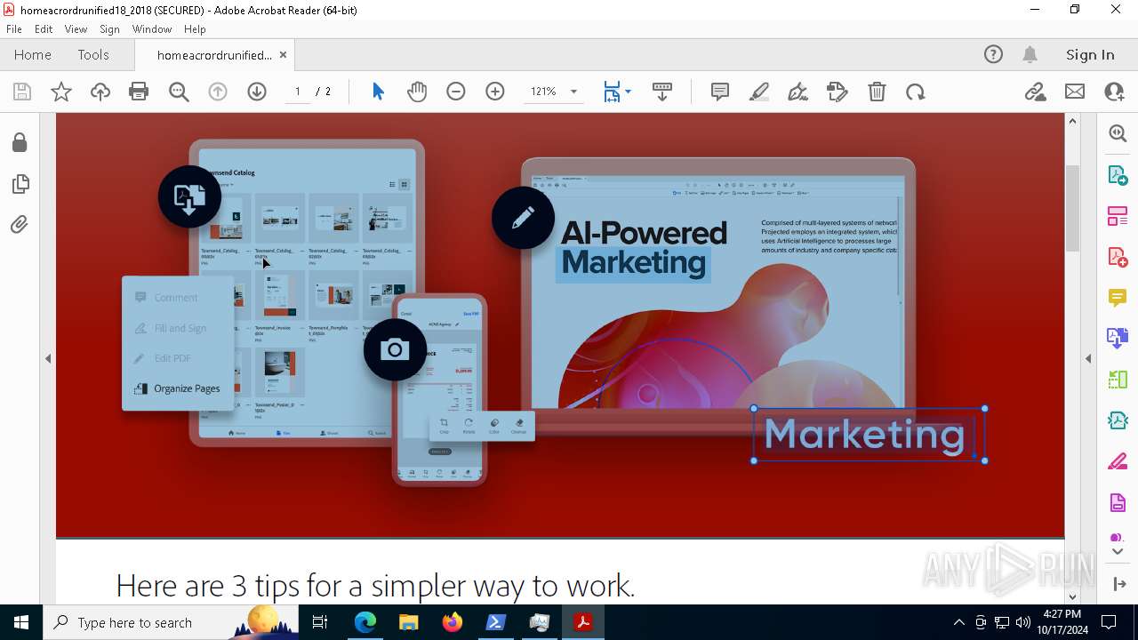
Task: Share a link to file icon
Action: tap(1035, 92)
